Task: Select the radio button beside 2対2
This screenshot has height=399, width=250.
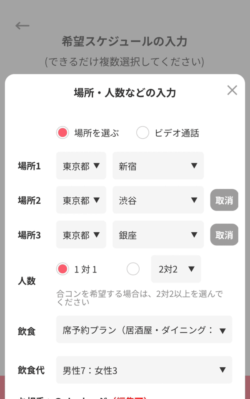Action: [133, 269]
